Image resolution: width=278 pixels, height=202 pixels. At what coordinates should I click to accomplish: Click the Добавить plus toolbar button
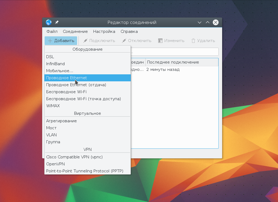61,41
